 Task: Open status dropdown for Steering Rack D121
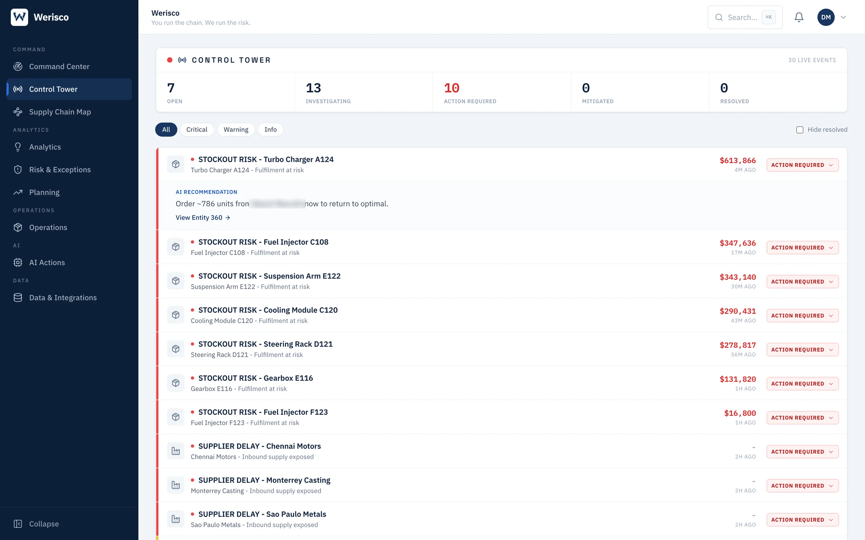(802, 350)
